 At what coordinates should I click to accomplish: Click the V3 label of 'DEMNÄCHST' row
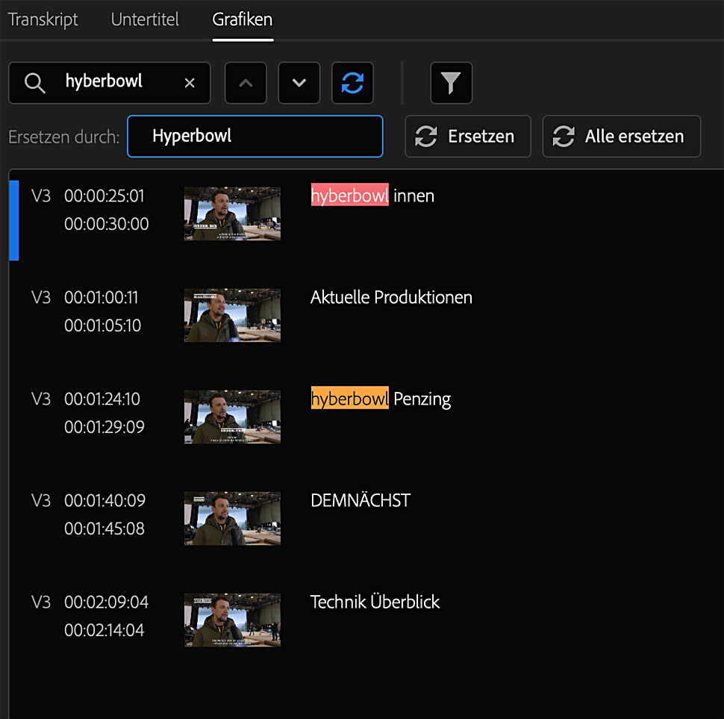click(40, 500)
